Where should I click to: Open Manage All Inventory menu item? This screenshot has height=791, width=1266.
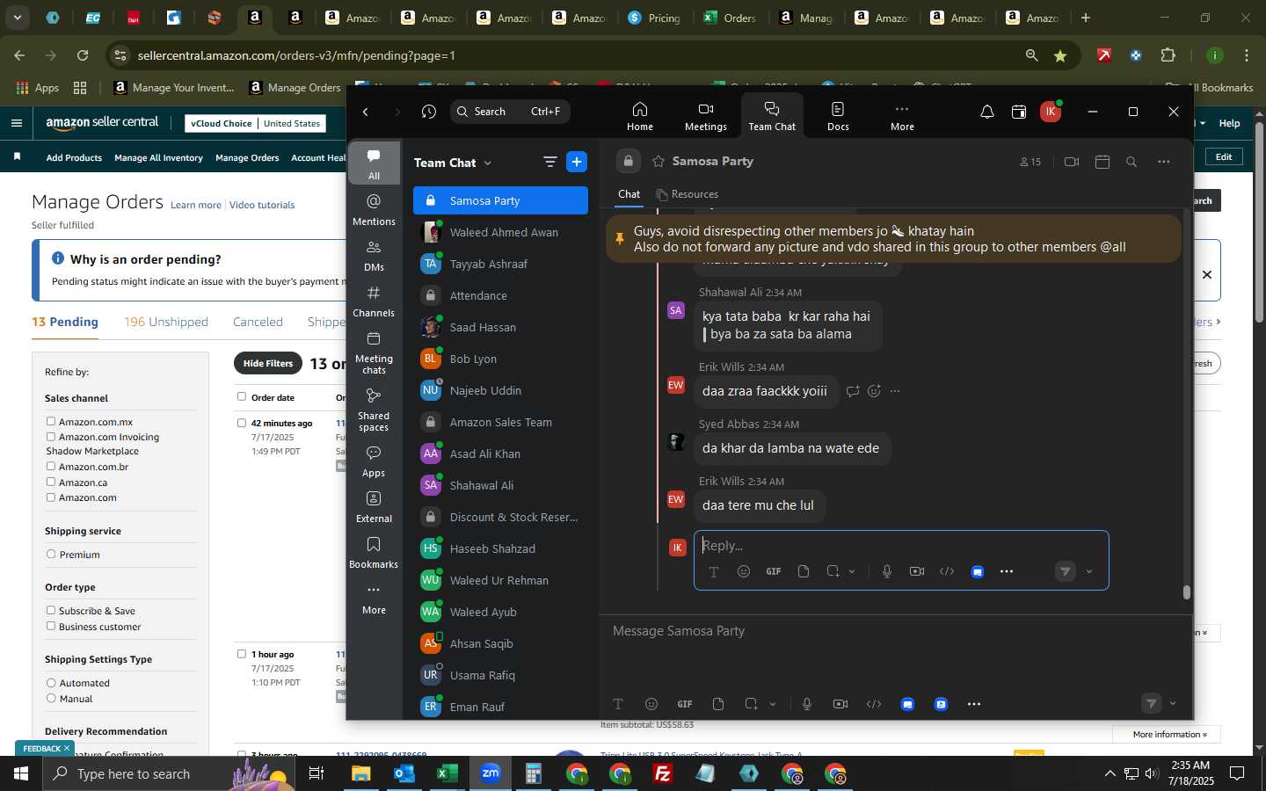158,158
